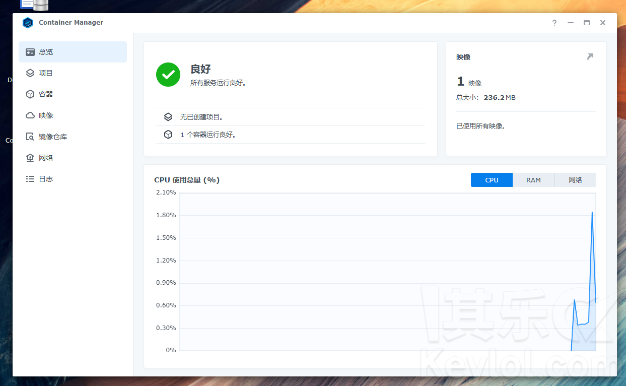This screenshot has height=386, width=626.
Task: Select the 项目 project icon in sidebar
Action: point(30,73)
